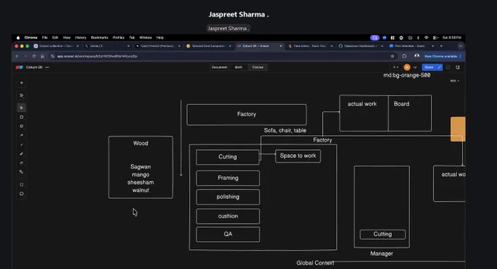
Task: Open the Bookmarks menu
Action: [x=99, y=38]
